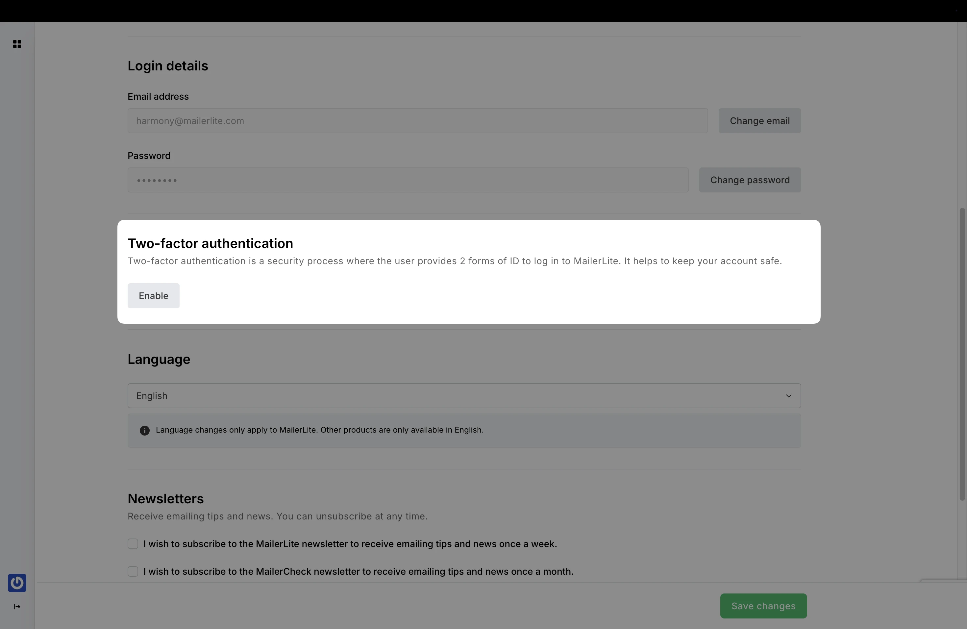967x629 pixels.
Task: Open the English language dropdown
Action: point(463,396)
